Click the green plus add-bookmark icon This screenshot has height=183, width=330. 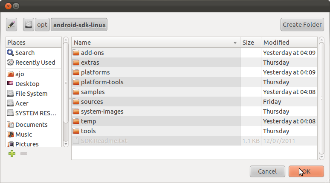pos(12,154)
